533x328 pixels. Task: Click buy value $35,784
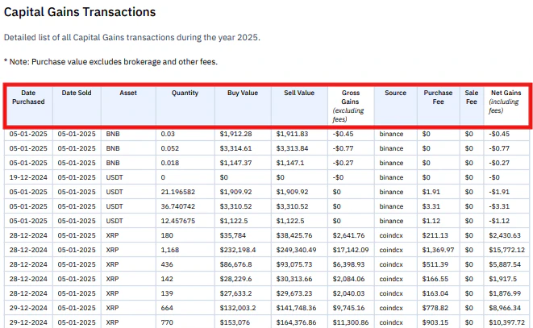click(233, 235)
